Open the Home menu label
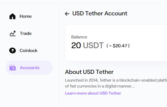The height and width of the screenshot is (107, 167). tap(26, 16)
